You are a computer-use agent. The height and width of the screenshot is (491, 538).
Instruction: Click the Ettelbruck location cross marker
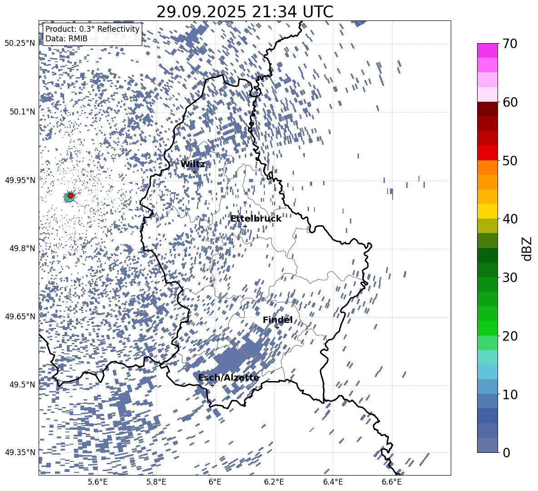[245, 226]
